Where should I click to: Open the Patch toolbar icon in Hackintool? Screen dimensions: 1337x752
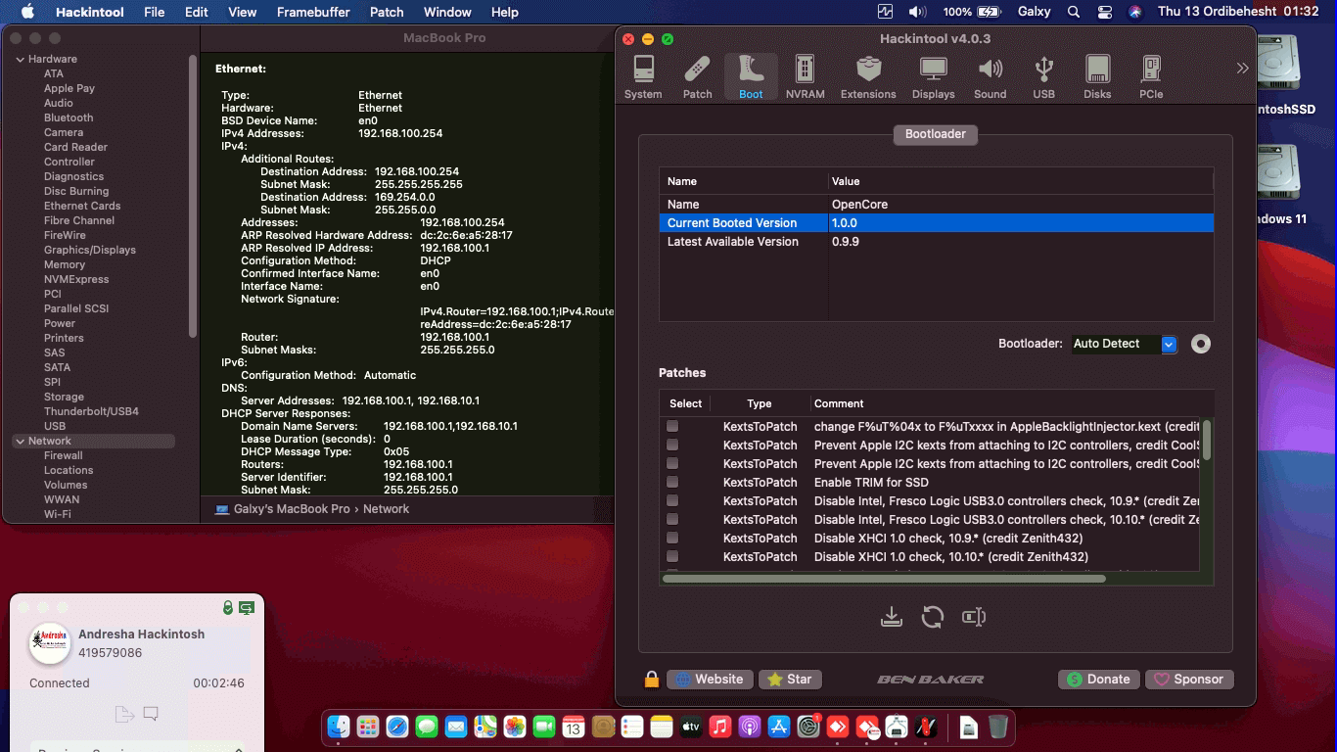697,77
